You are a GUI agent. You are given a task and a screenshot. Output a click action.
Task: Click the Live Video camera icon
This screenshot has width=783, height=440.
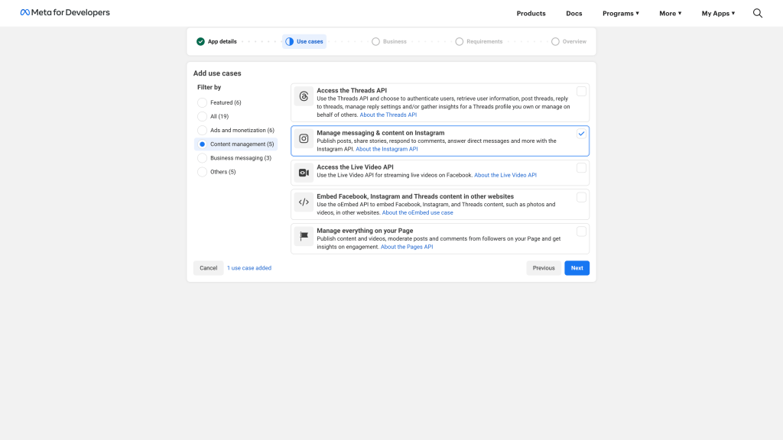coord(304,173)
